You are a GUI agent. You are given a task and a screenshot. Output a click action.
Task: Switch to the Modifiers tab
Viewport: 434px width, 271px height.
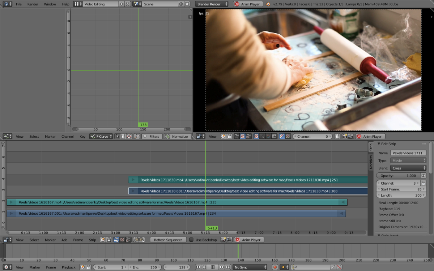coord(371,162)
